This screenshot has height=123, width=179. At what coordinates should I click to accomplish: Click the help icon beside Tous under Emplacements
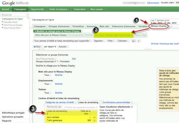click(x=50, y=84)
